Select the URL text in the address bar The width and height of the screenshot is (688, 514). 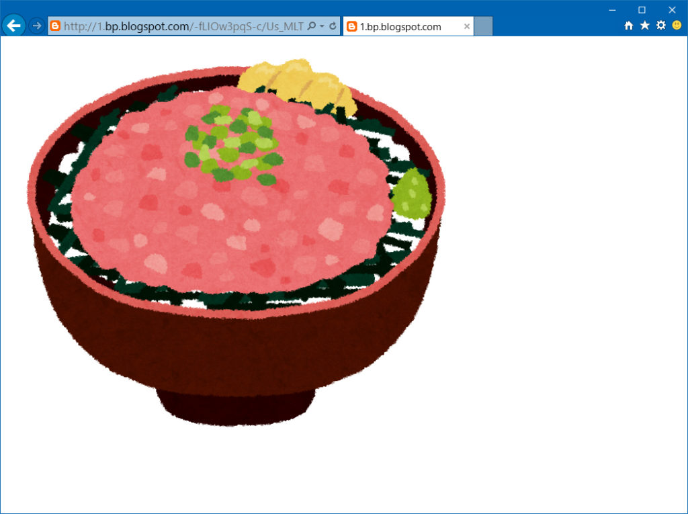point(181,26)
